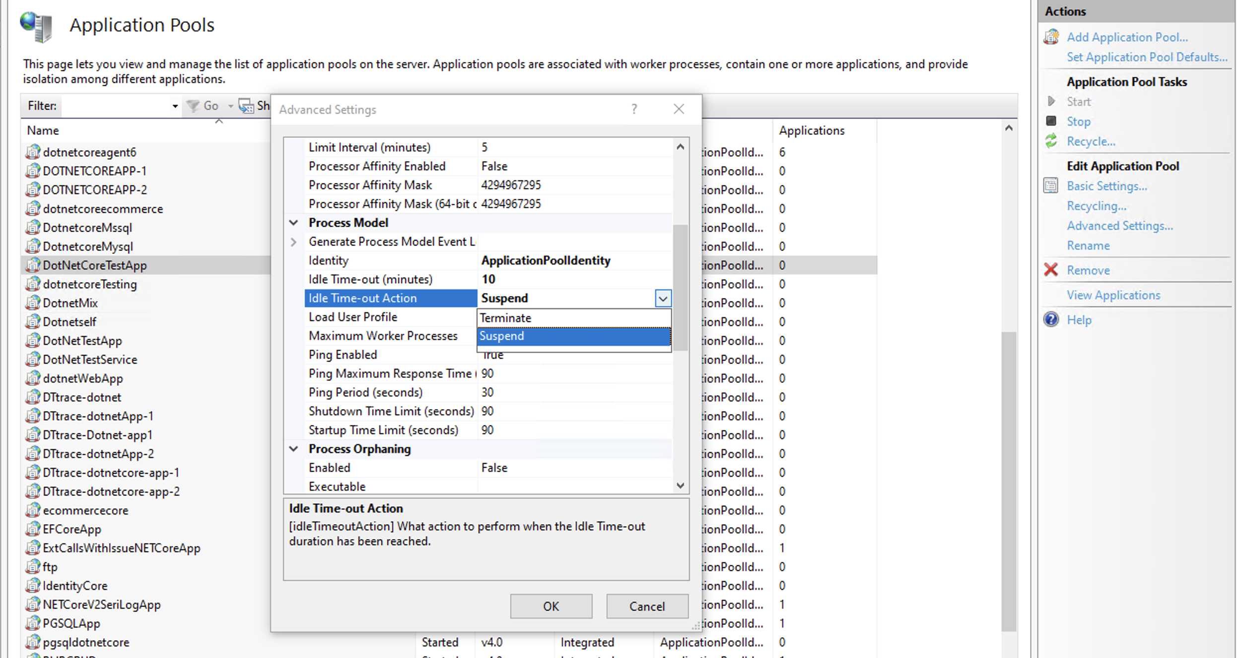Click the green Recycle icon
This screenshot has width=1237, height=658.
tap(1051, 141)
